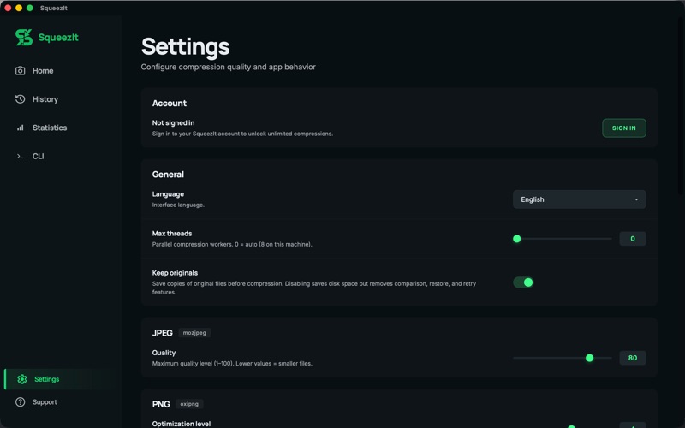Image resolution: width=685 pixels, height=428 pixels.
Task: Click the Max threads value field
Action: pos(633,239)
